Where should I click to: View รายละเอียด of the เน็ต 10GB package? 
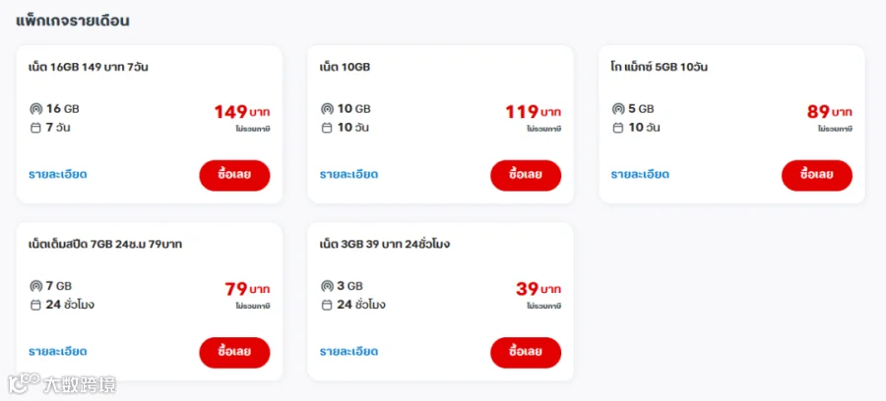348,174
